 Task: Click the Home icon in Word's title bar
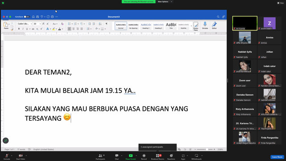coord(34,17)
